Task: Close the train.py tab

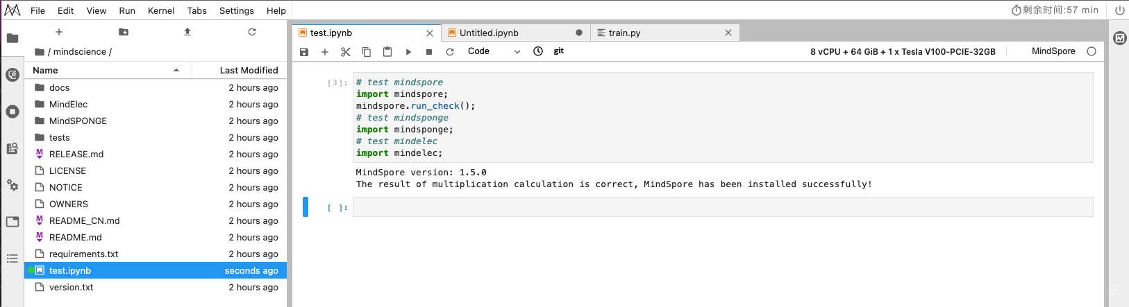Action: click(x=728, y=33)
